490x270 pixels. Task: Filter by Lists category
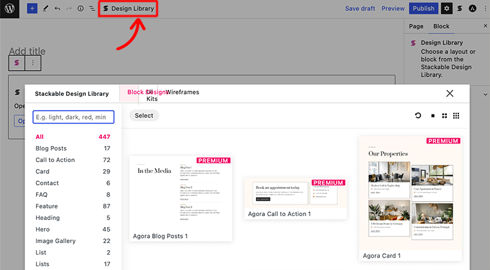[x=73, y=264]
